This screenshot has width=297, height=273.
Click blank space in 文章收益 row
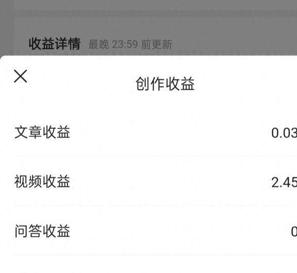coord(171,132)
